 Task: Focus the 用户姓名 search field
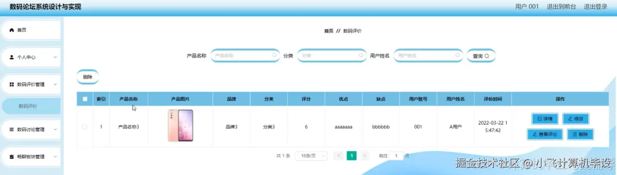tap(428, 55)
